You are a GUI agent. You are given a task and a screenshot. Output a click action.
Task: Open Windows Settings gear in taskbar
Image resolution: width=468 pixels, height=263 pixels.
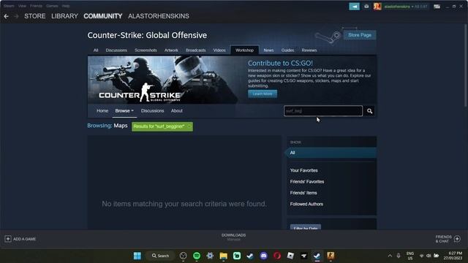(210, 256)
